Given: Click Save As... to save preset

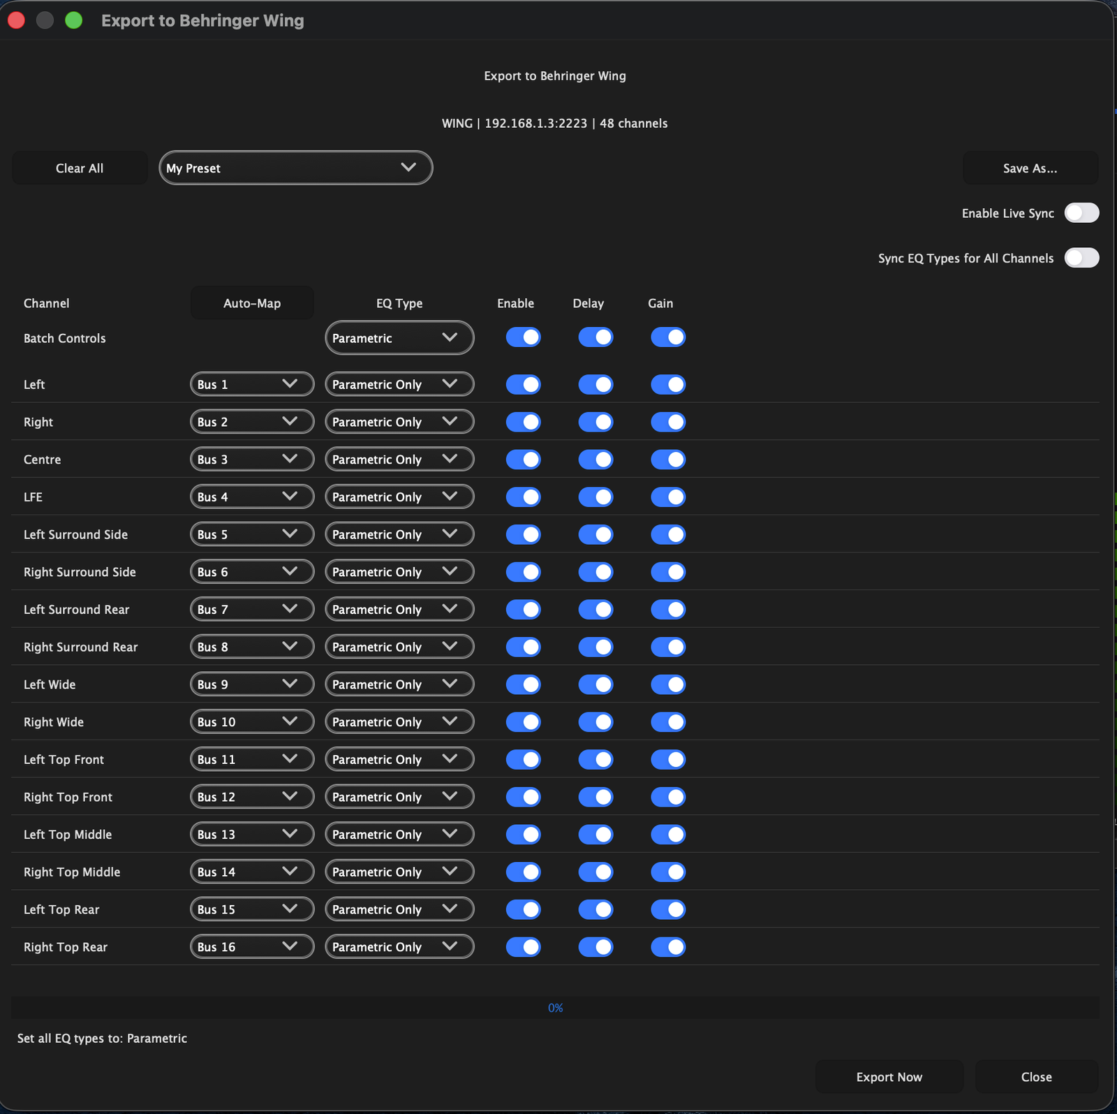Looking at the screenshot, I should pyautogui.click(x=1030, y=168).
